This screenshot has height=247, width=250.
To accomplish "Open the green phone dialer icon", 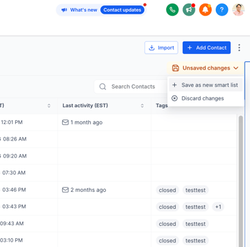I will coord(172,10).
